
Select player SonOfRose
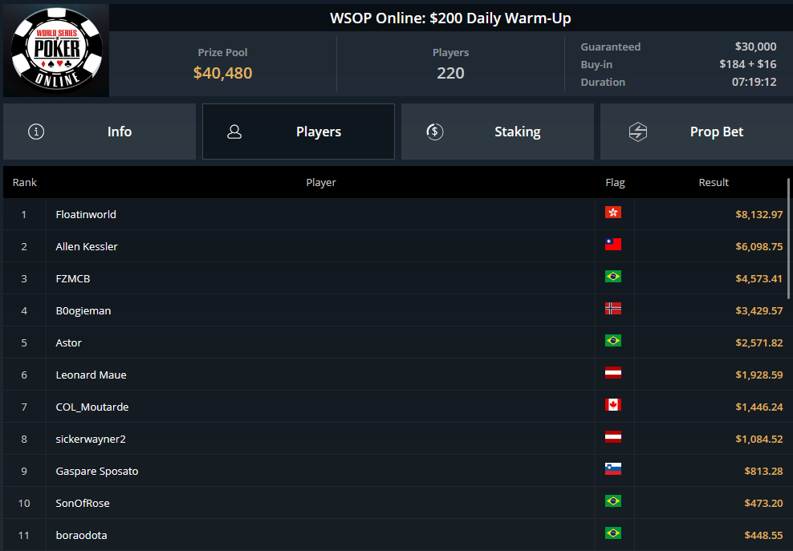point(83,504)
